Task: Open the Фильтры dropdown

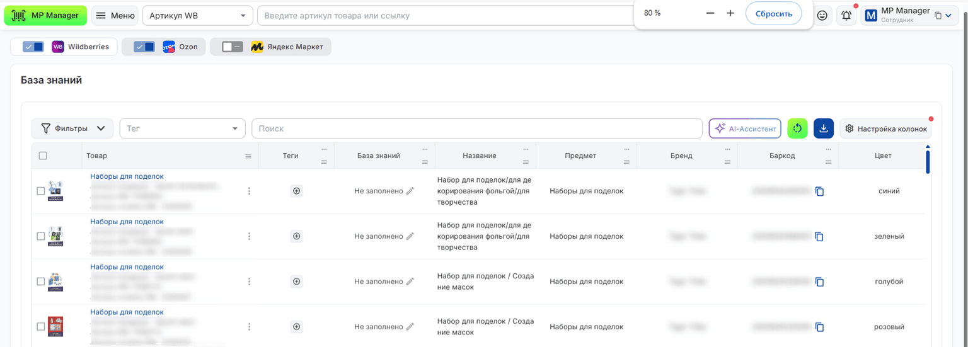Action: click(x=72, y=128)
